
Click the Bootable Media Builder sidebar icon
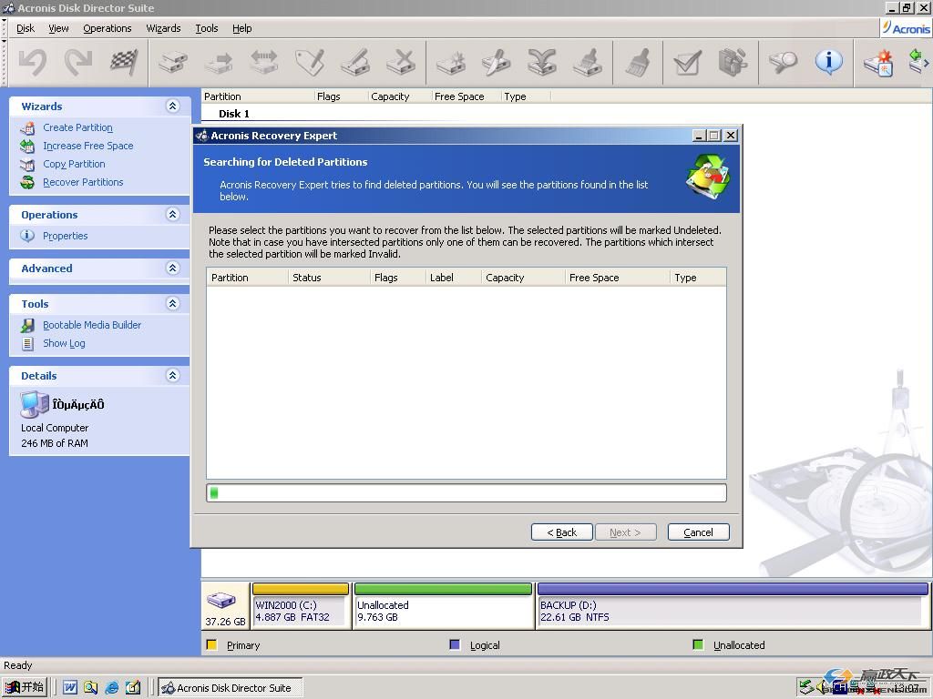(x=27, y=325)
